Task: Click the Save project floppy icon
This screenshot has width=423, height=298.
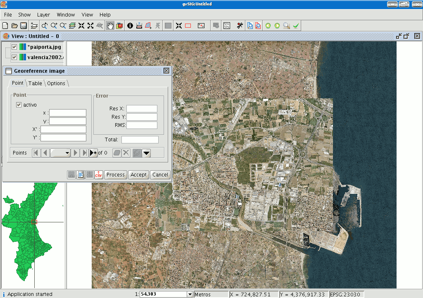Action: 24,26
